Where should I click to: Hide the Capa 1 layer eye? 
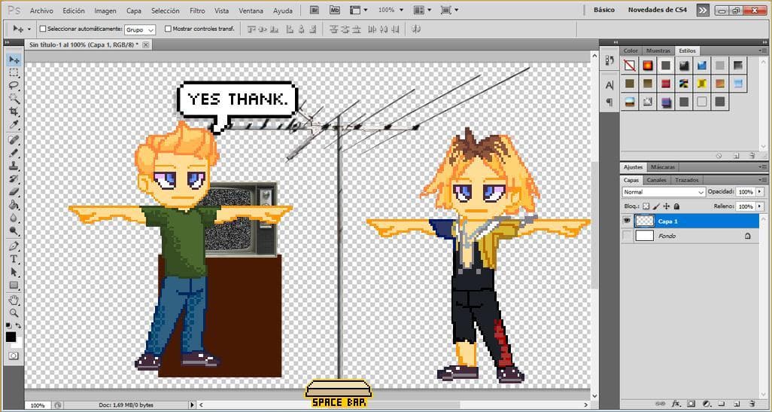[627, 221]
